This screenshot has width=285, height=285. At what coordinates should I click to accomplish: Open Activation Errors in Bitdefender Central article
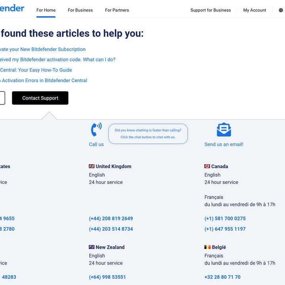44,80
